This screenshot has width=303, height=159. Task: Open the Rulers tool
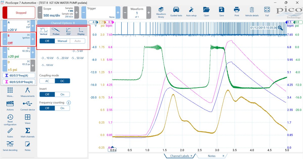pos(10,132)
